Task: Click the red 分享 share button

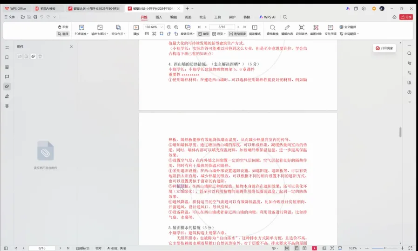Action: [x=406, y=17]
